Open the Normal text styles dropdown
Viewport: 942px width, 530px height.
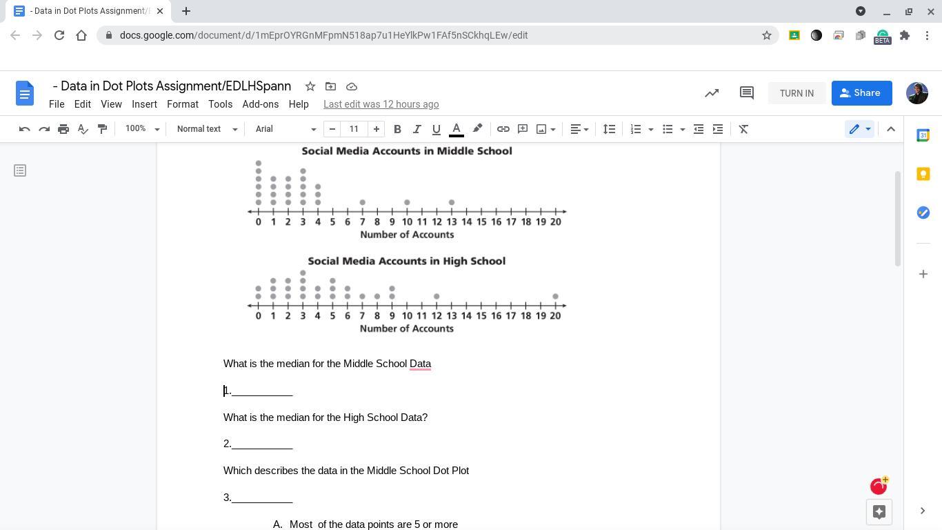click(207, 129)
